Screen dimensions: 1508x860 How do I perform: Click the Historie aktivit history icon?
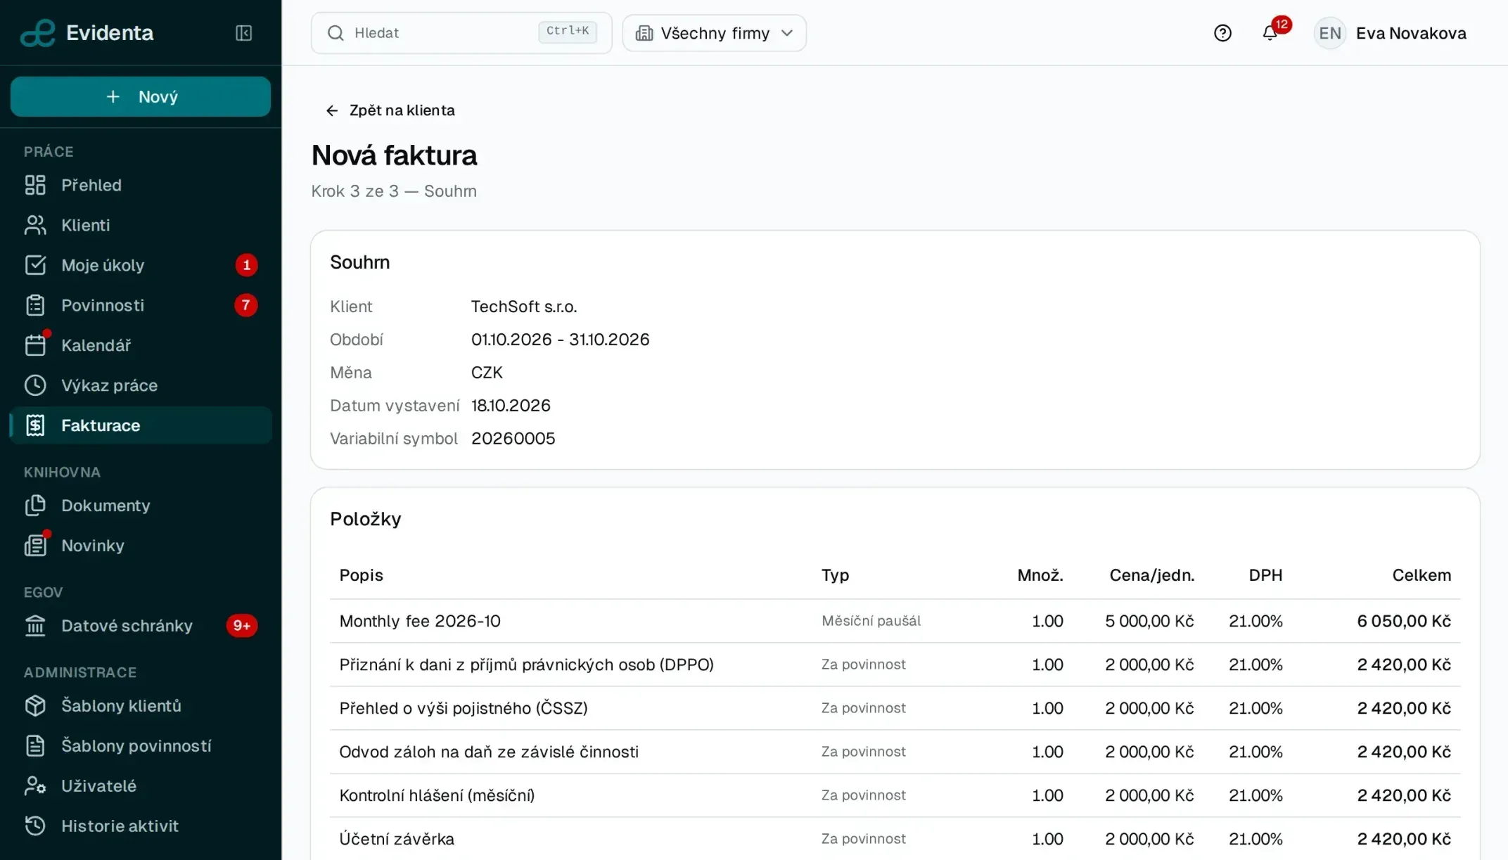(x=35, y=826)
